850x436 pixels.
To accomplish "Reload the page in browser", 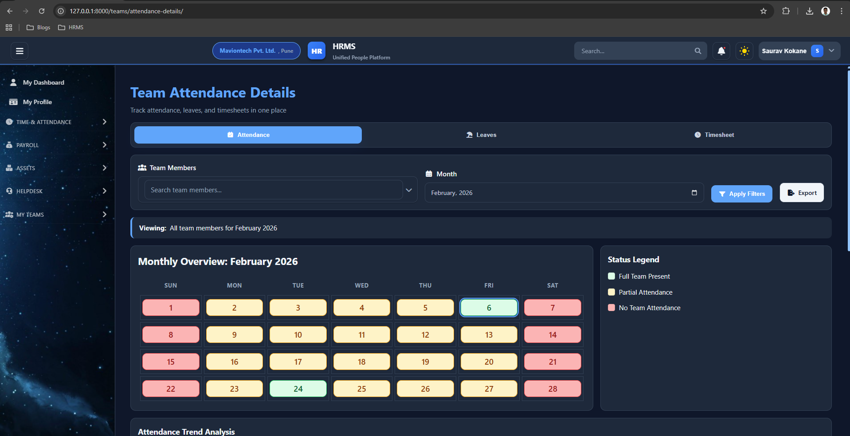I will (42, 11).
